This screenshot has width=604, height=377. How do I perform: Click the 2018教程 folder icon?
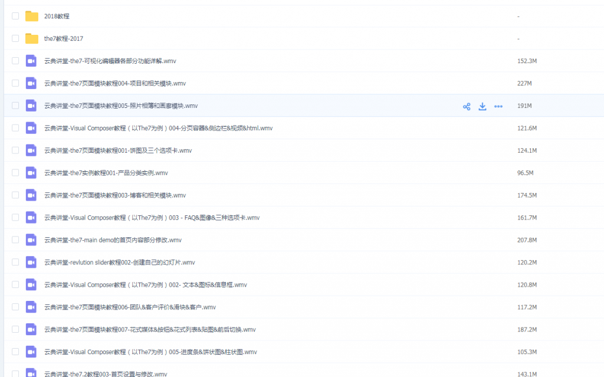[x=31, y=17]
